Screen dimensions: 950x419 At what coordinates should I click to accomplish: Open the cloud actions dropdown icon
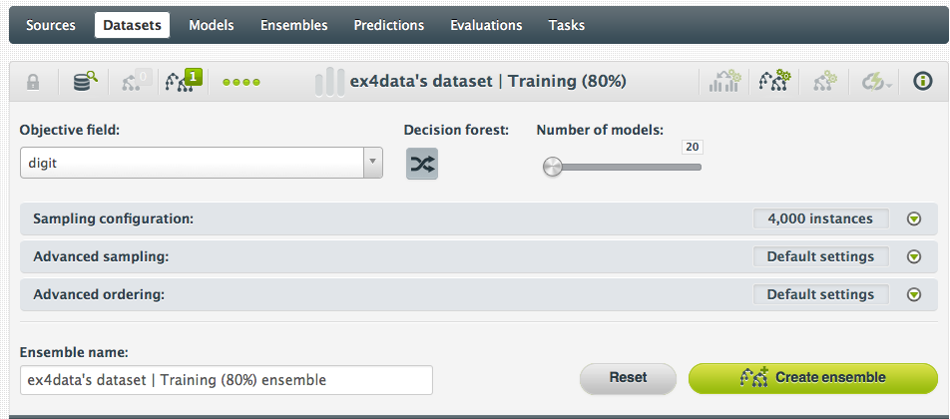click(x=876, y=82)
